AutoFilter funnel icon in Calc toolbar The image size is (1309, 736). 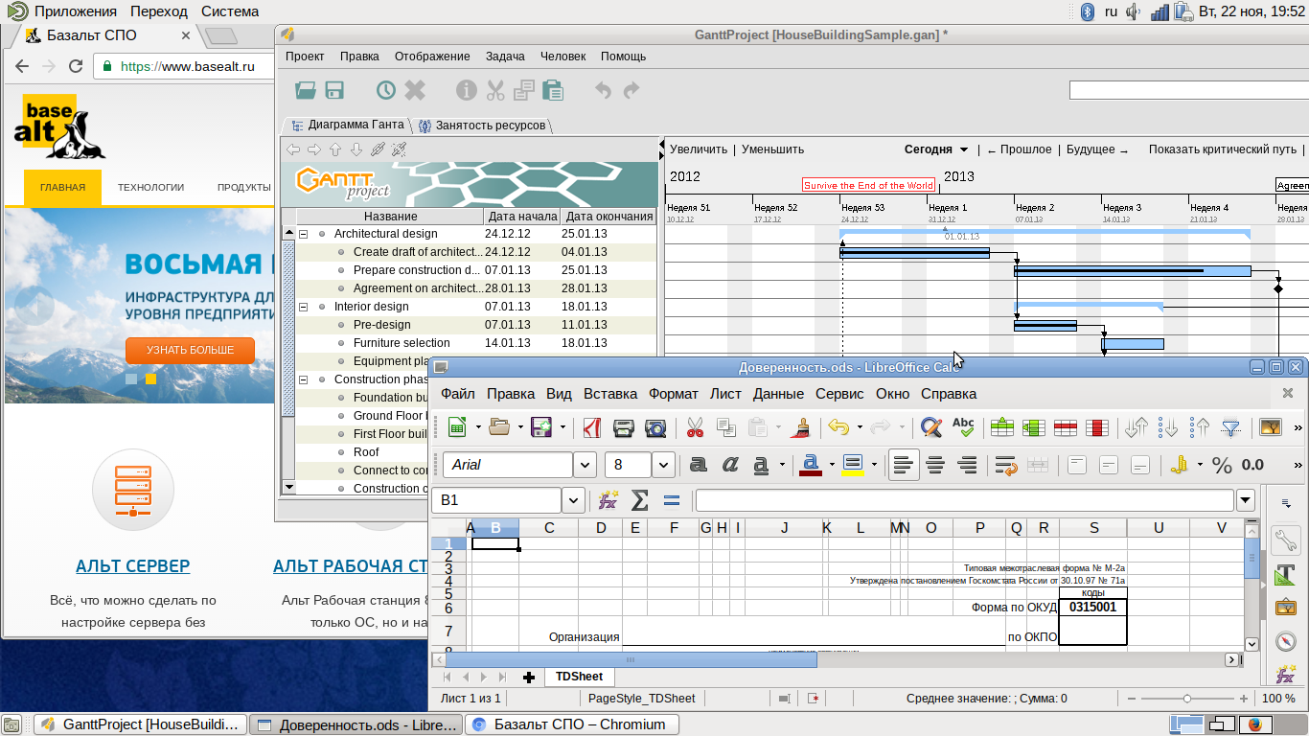[1230, 427]
